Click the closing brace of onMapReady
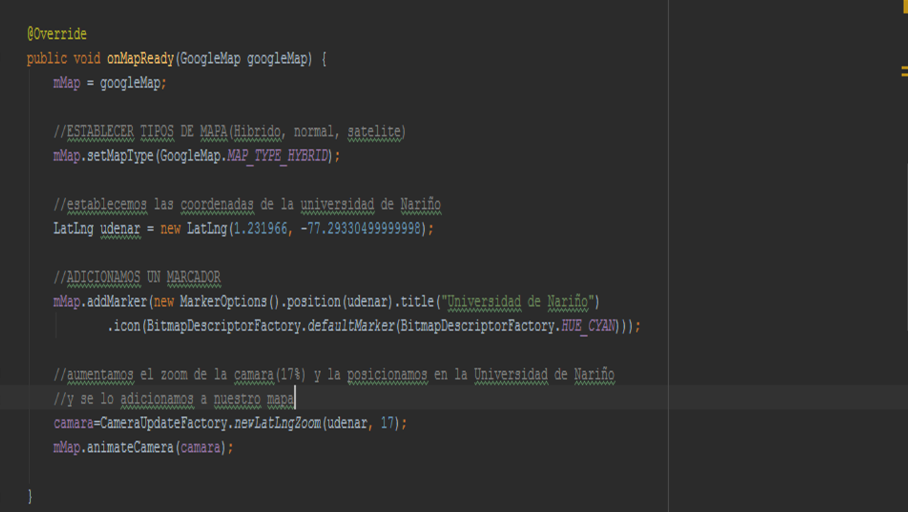Screen dimensions: 908x512 [30, 496]
